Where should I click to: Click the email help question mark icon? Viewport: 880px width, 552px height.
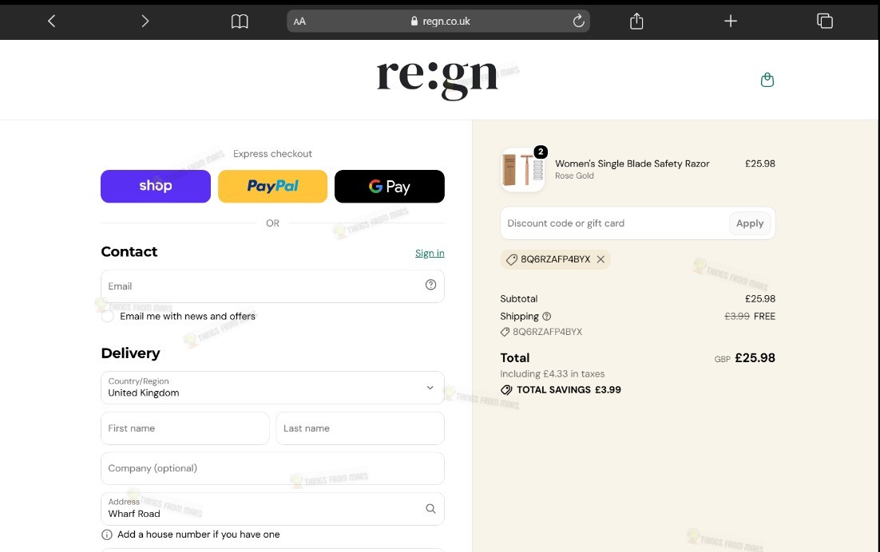pos(430,285)
